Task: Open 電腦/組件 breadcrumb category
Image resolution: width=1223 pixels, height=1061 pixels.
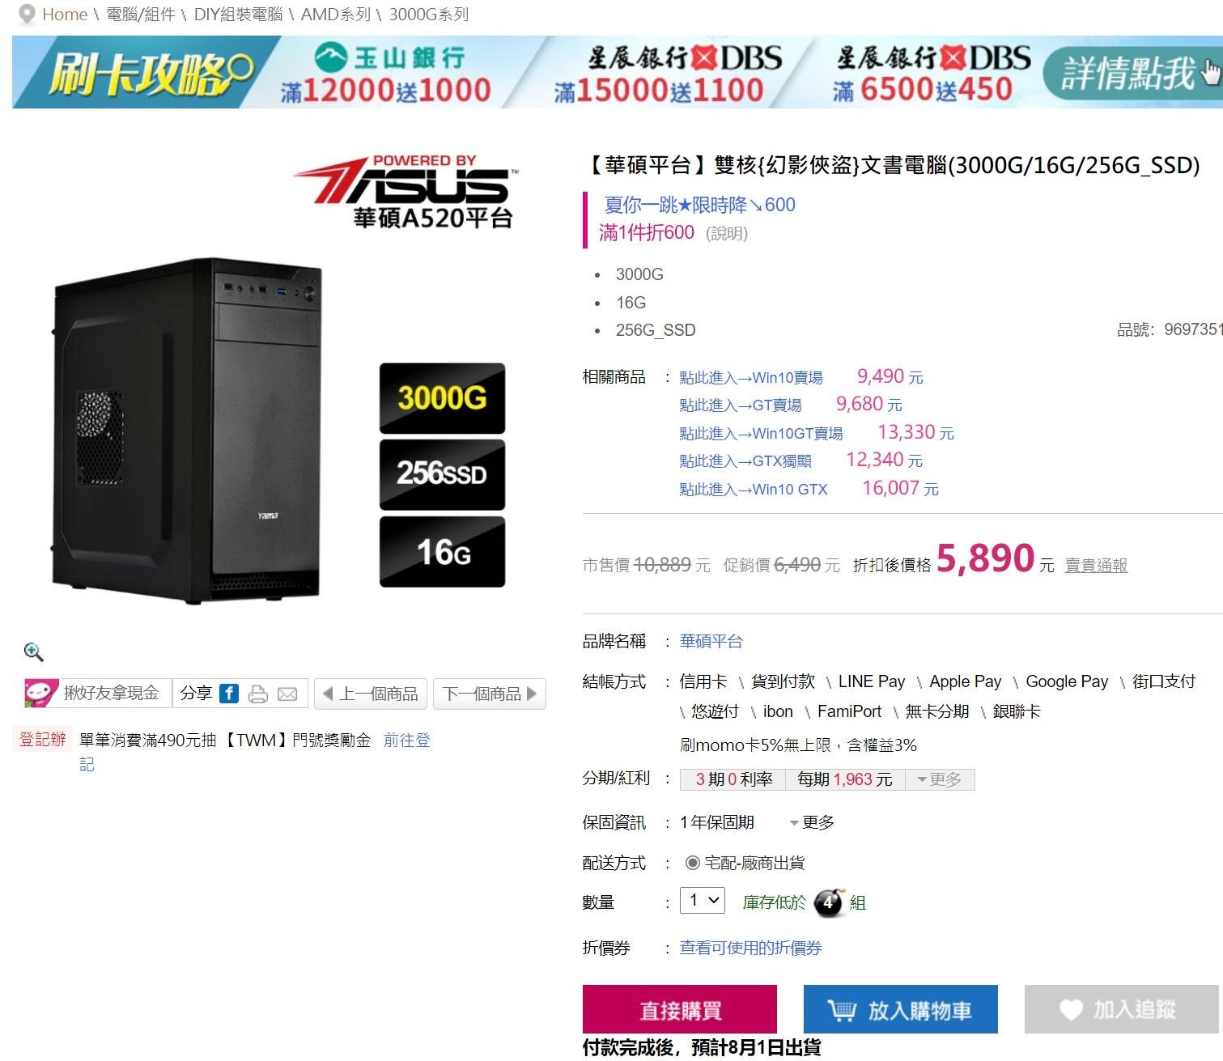Action: (141, 15)
